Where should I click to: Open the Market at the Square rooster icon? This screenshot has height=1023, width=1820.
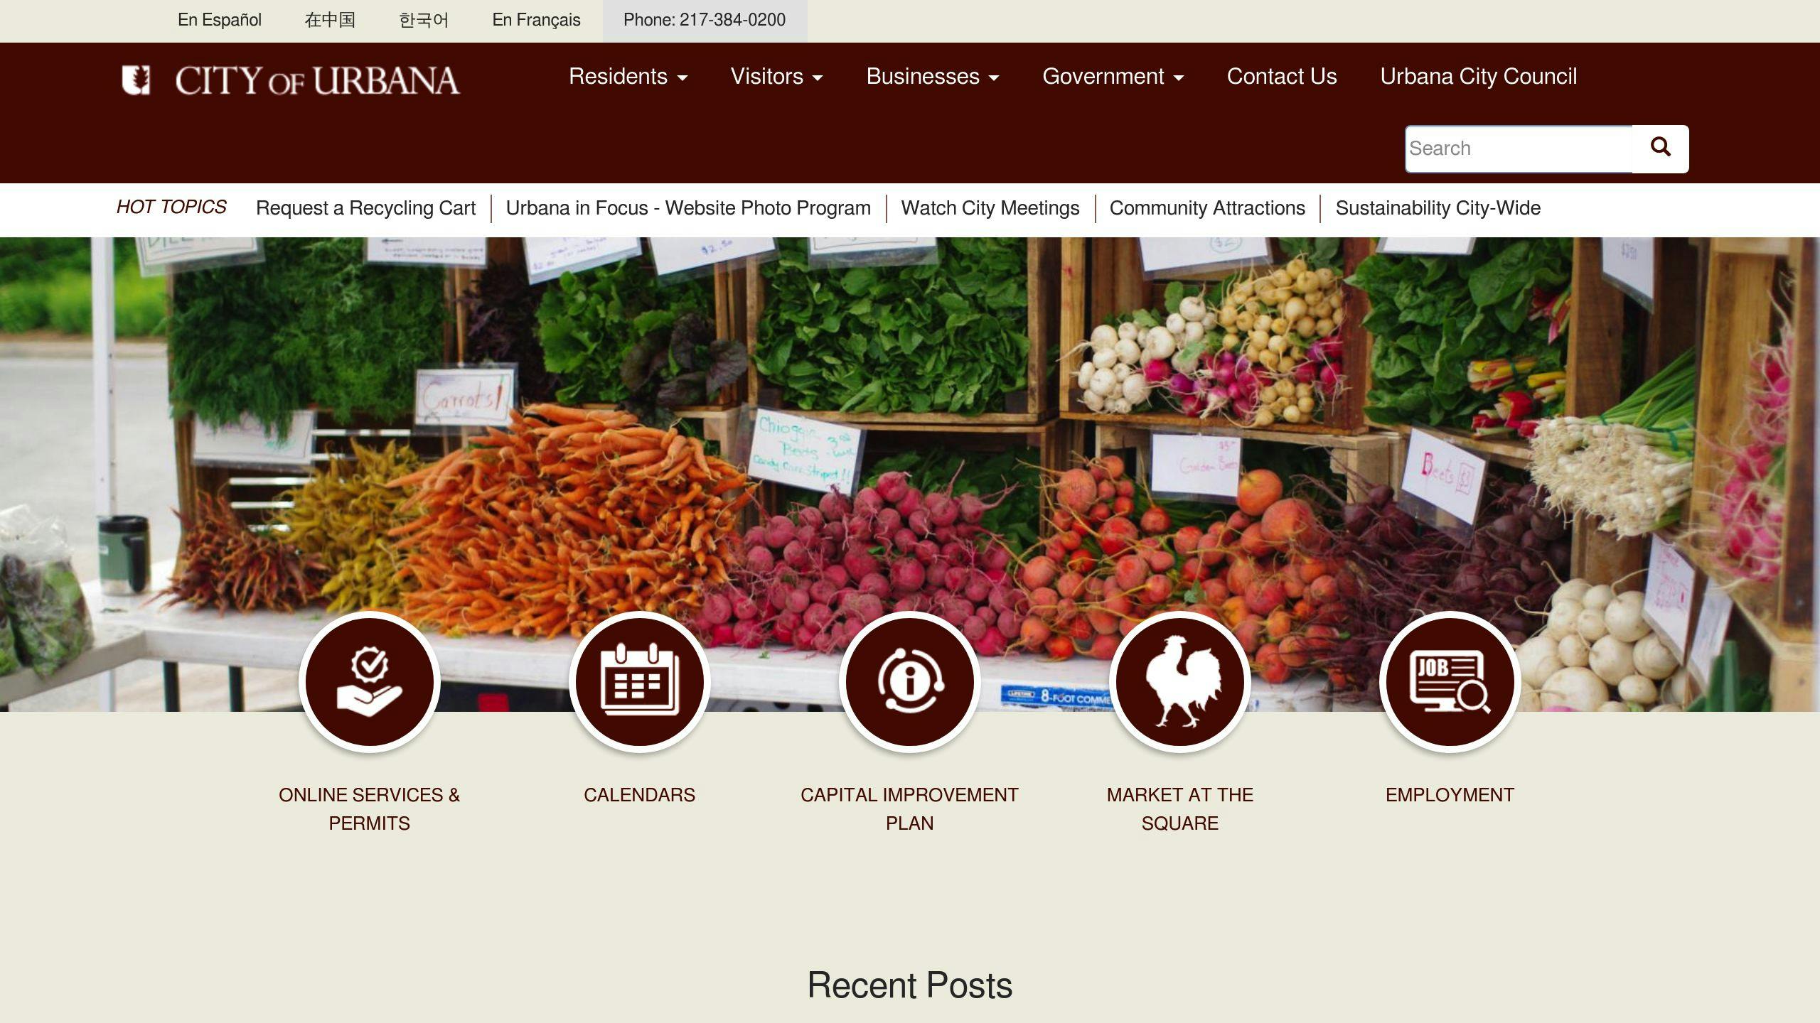click(1179, 681)
